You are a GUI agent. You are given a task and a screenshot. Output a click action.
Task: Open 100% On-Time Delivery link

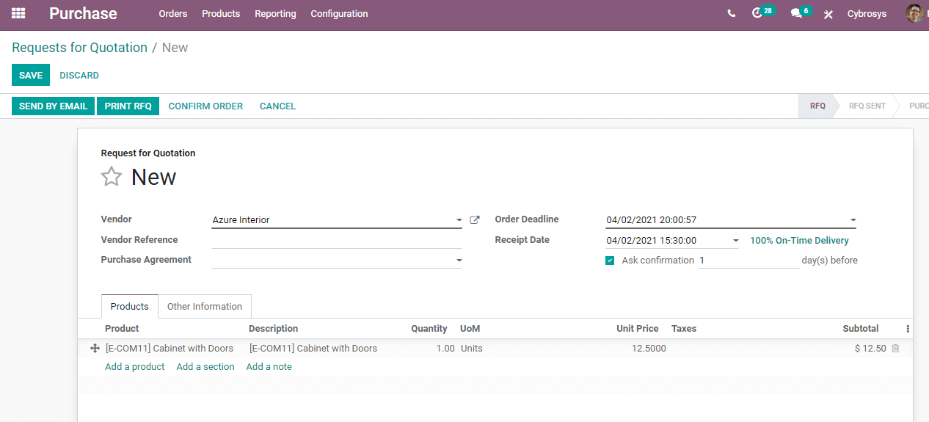click(x=799, y=241)
